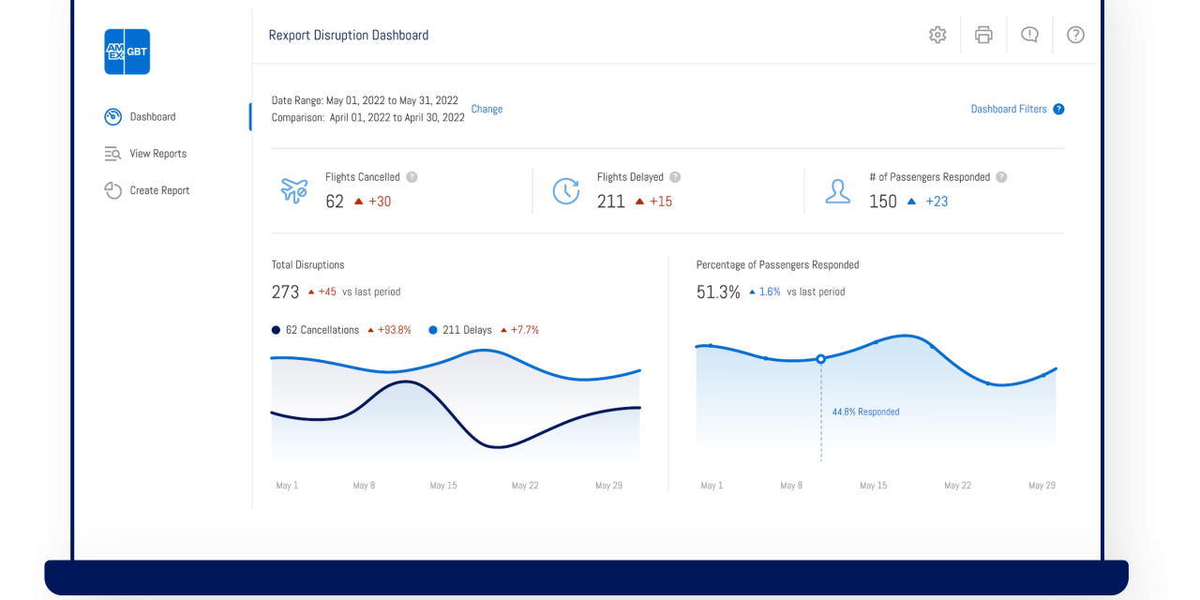
Task: Click the clock icon for Flights Delayed
Action: click(x=565, y=190)
